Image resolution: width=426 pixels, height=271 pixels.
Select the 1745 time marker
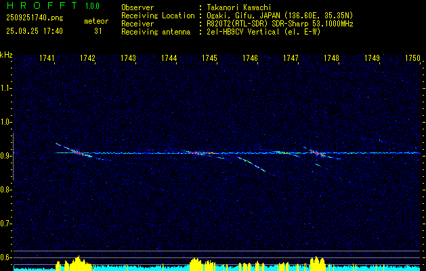[209, 59]
